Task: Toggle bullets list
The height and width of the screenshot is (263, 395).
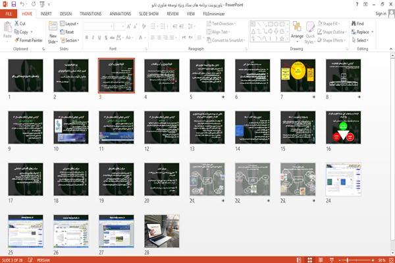Action: coord(153,26)
